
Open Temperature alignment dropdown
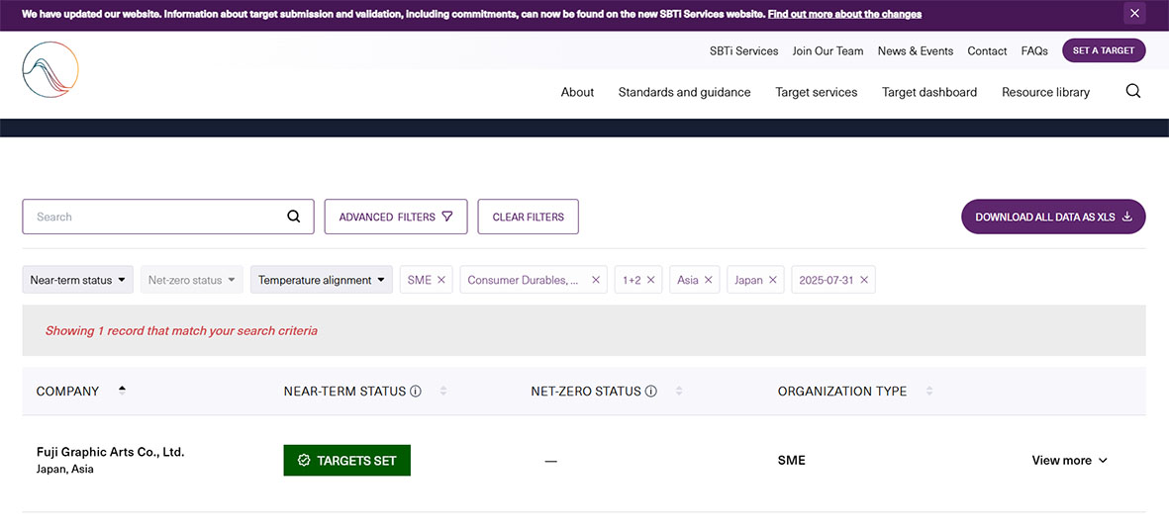[322, 280]
